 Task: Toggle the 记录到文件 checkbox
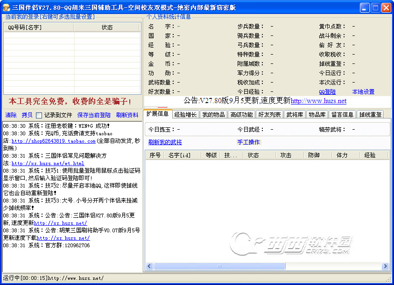pos(39,115)
